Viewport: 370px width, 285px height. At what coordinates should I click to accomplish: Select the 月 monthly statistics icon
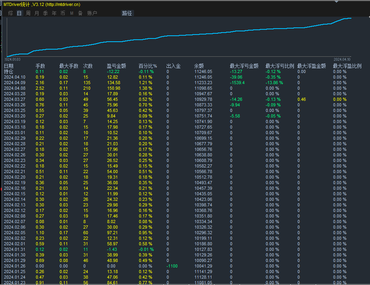pos(36,13)
